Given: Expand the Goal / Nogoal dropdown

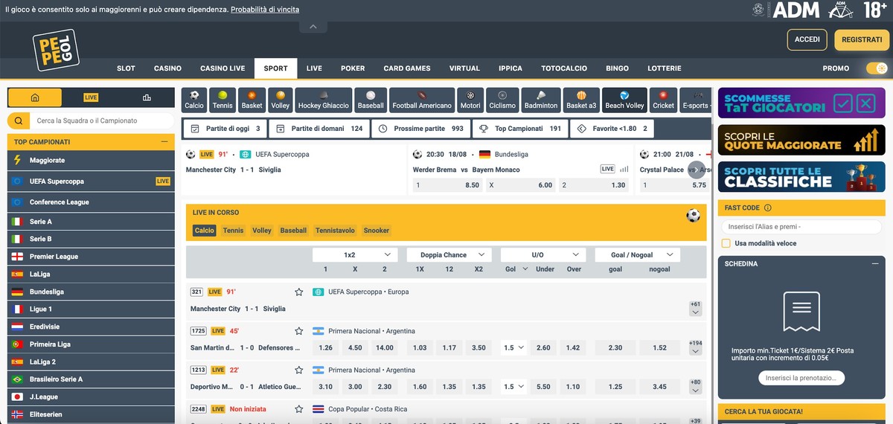Looking at the screenshot, I should 637,255.
